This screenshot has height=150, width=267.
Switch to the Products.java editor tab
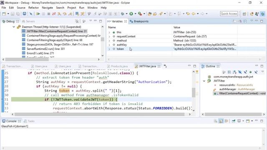(x=118, y=66)
